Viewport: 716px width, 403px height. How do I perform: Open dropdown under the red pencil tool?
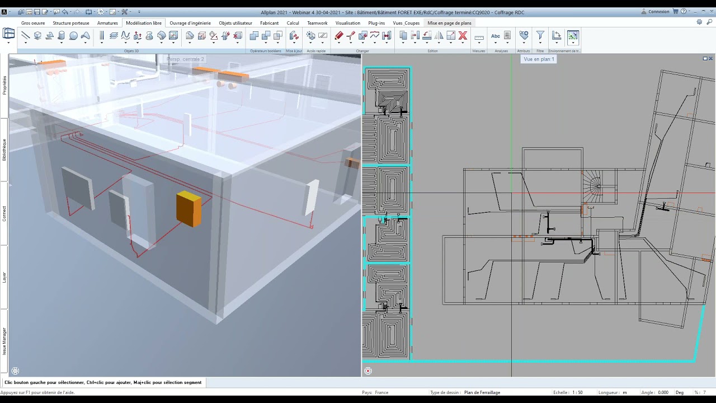point(339,43)
